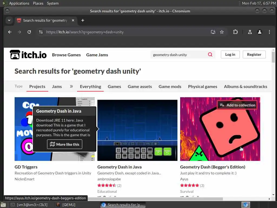This screenshot has width=277, height=208.
Task: Click the itch.io logo
Action: 28,54
